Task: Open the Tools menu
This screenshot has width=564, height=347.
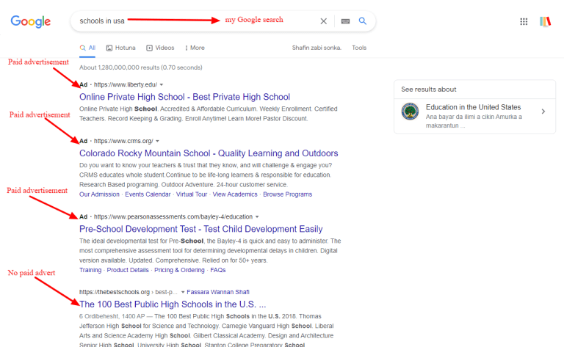Action: 359,48
